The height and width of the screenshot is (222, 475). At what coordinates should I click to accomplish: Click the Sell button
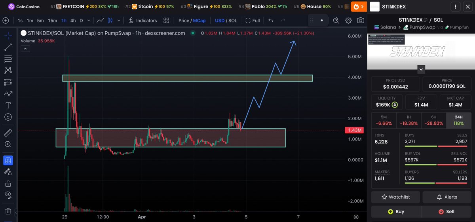[446, 211]
